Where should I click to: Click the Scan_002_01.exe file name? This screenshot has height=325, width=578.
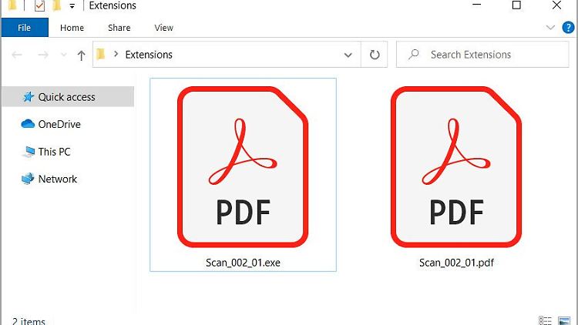click(243, 263)
